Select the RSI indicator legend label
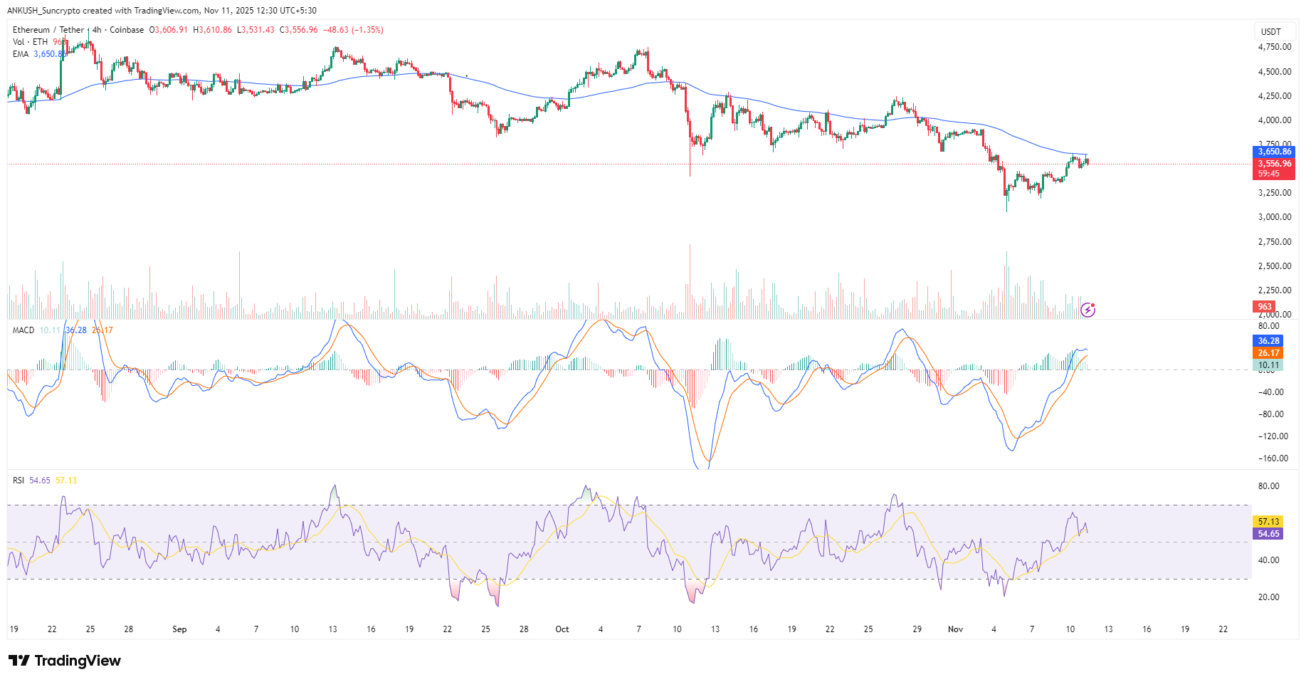 (18, 480)
